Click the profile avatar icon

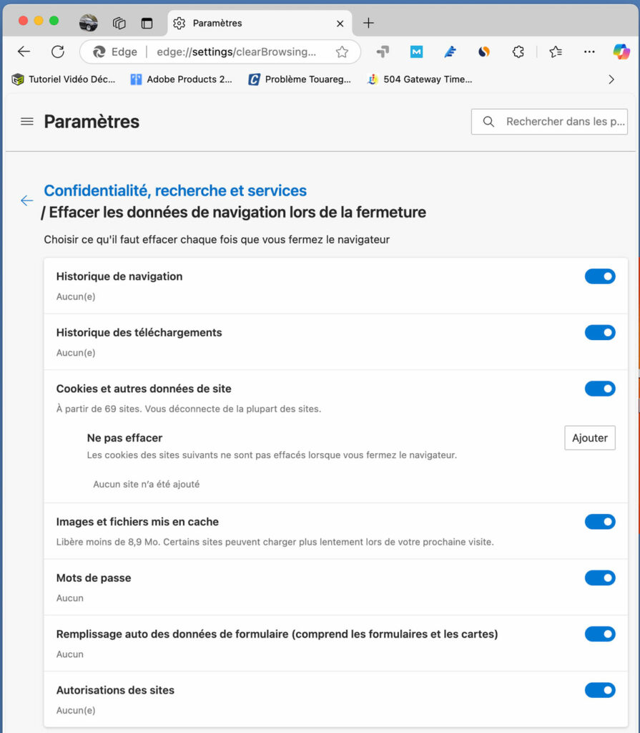tap(88, 22)
